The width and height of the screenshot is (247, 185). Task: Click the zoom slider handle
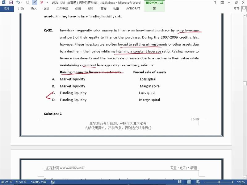[x=219, y=182]
